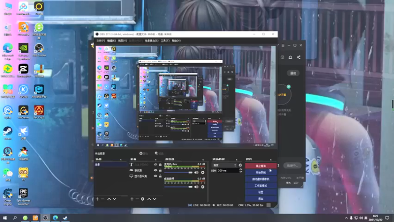
Task: Toggle lock on 文本 (GDI+) source
Action: pyautogui.click(x=161, y=165)
